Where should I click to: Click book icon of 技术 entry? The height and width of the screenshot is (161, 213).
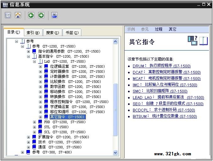pos(34,142)
